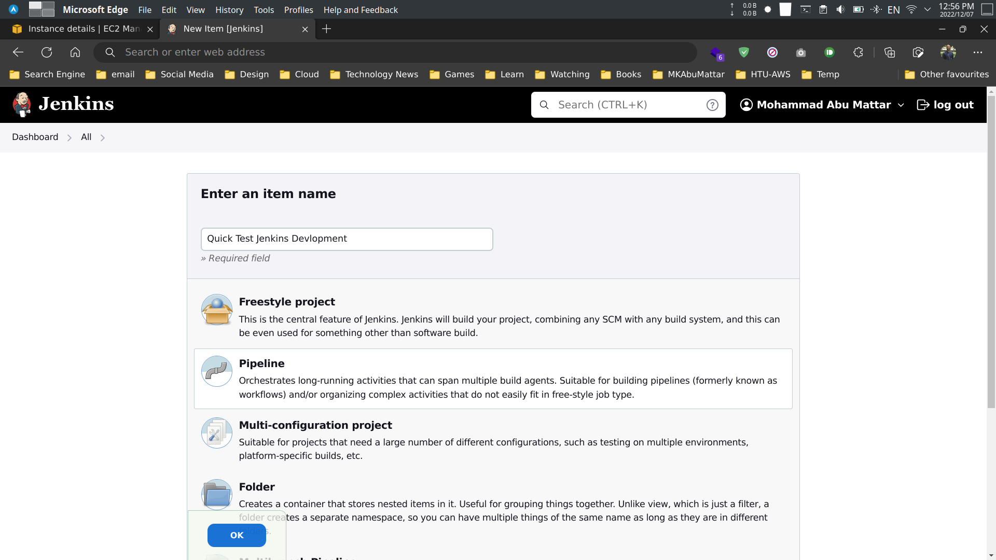Focus the item name input field

347,239
